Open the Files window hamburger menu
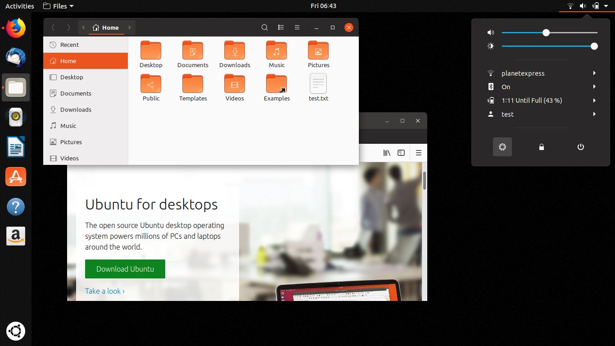This screenshot has height=346, width=615. point(297,27)
